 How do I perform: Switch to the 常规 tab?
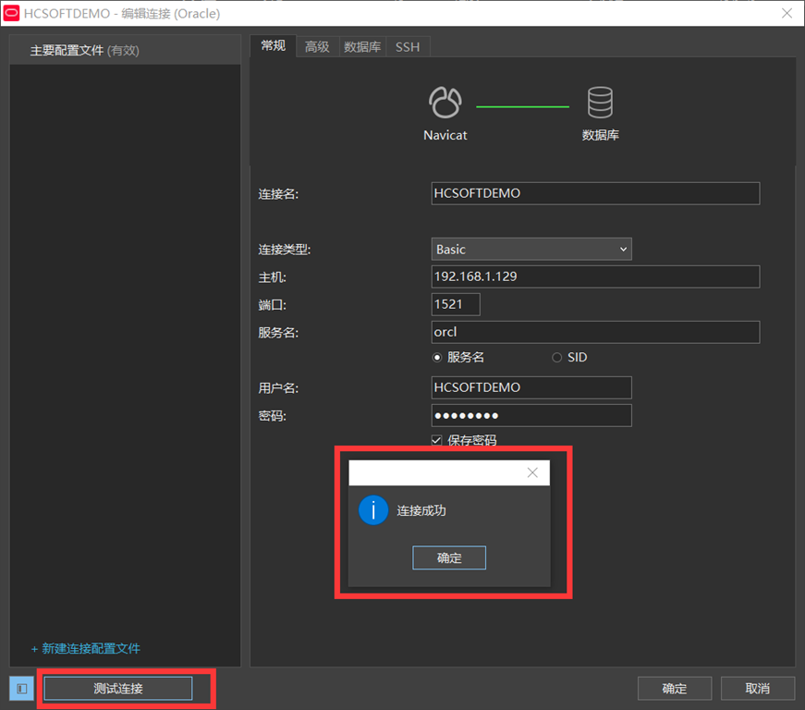click(x=274, y=45)
